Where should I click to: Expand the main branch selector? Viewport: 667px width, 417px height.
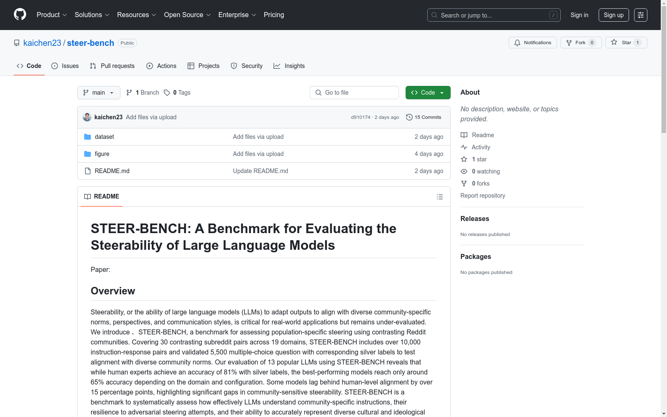99,93
